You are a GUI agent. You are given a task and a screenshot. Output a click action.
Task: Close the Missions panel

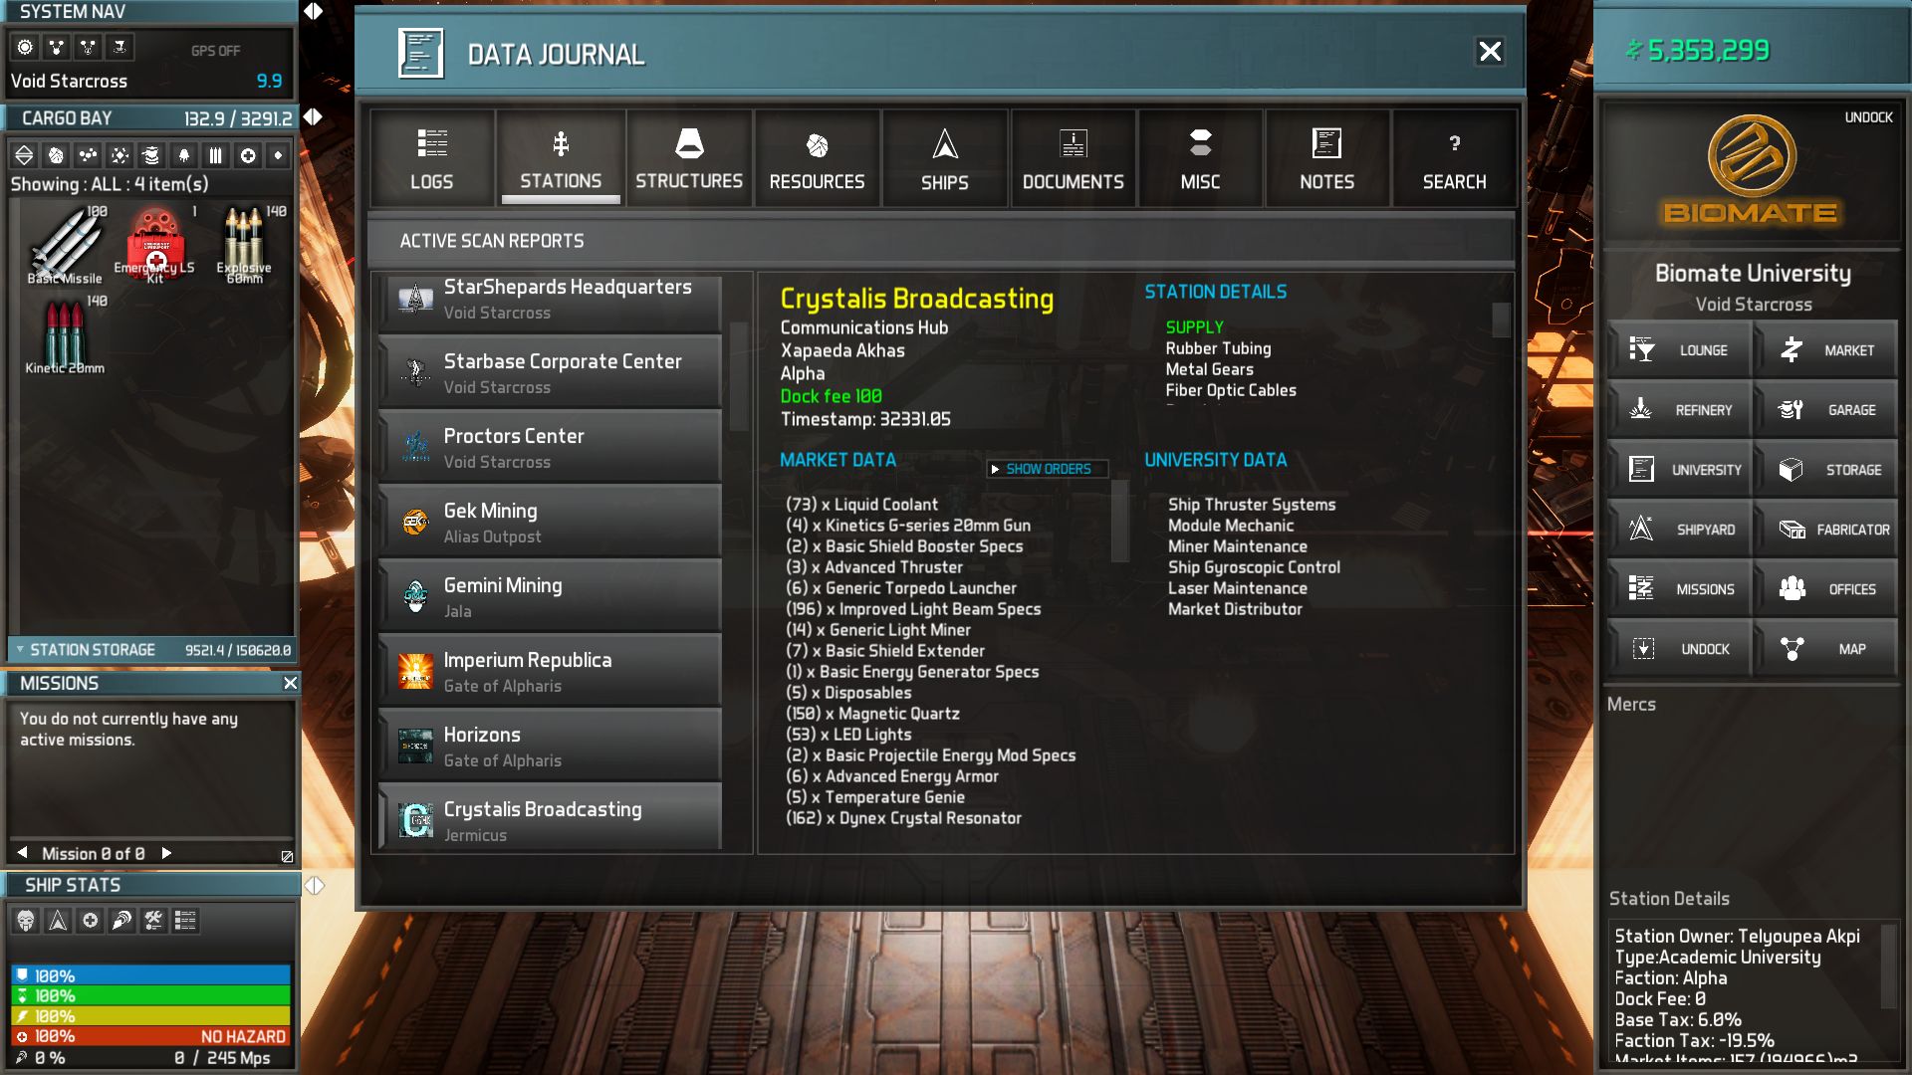pyautogui.click(x=290, y=683)
